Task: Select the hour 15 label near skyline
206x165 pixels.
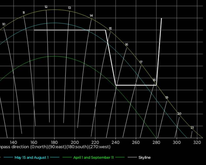Action: (x=110, y=29)
